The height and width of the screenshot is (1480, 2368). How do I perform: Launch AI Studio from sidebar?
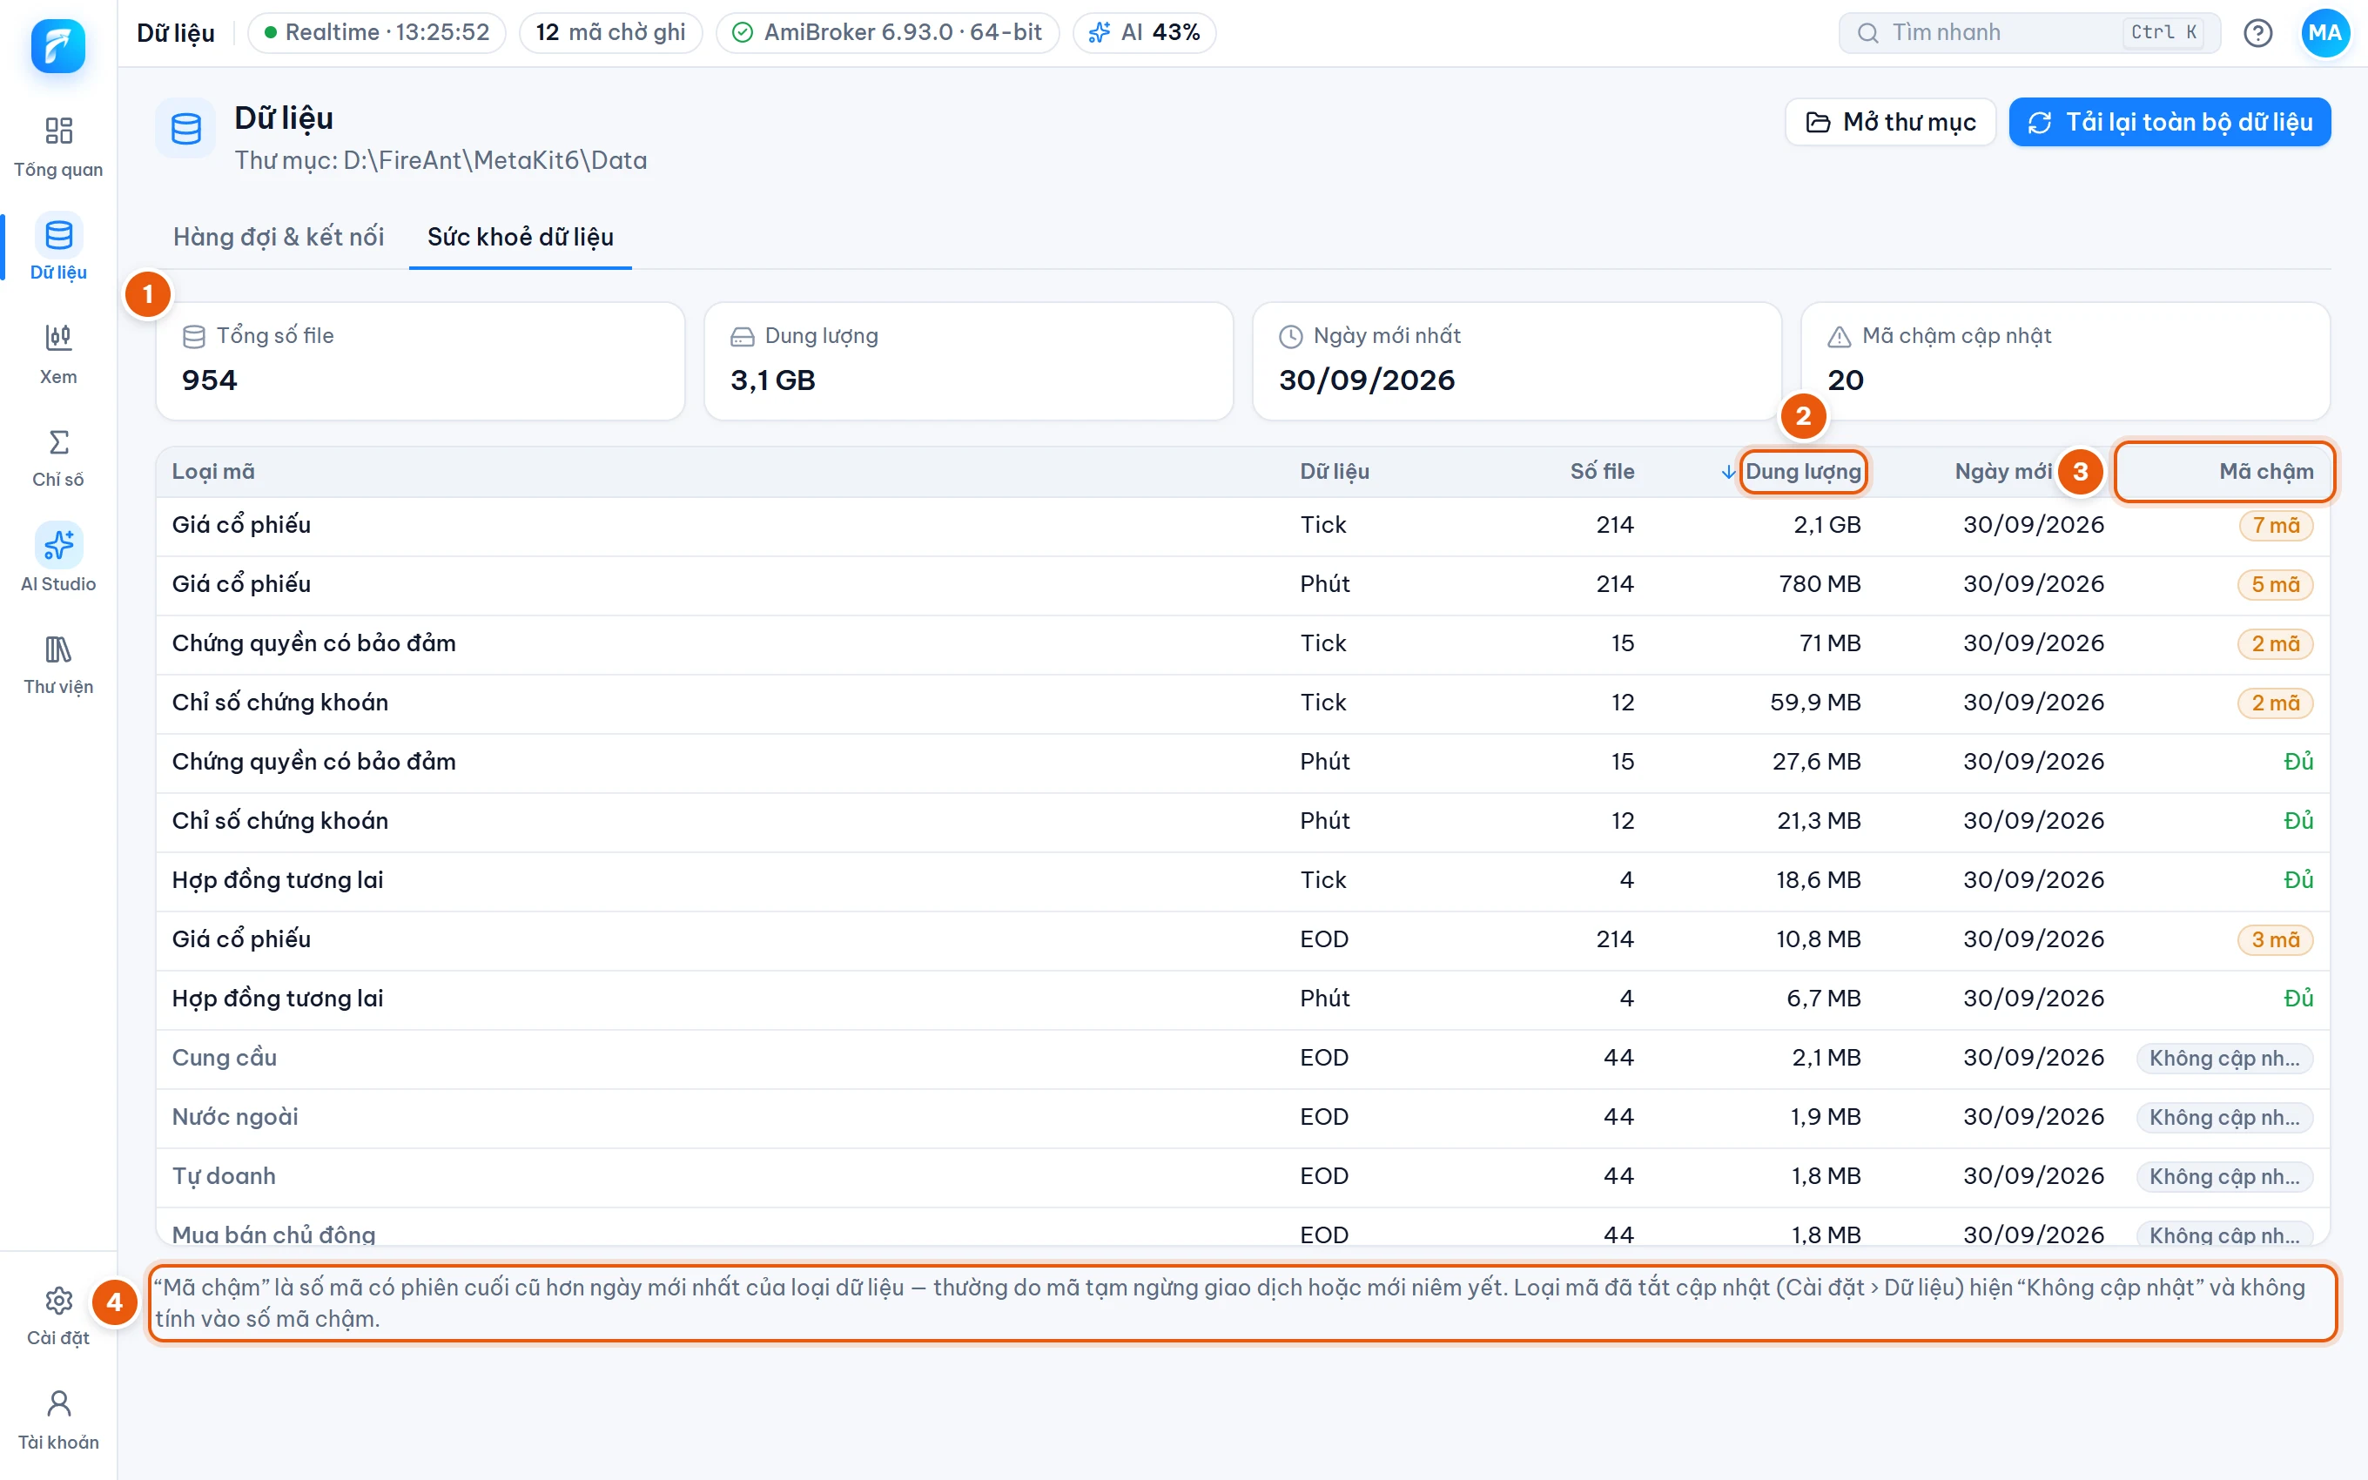57,560
